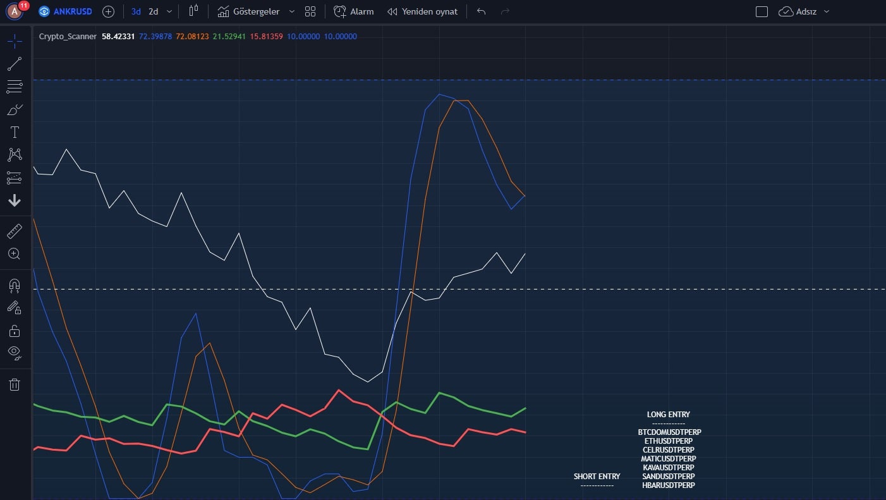
Task: Switch to the 3d timeframe
Action: (x=135, y=11)
